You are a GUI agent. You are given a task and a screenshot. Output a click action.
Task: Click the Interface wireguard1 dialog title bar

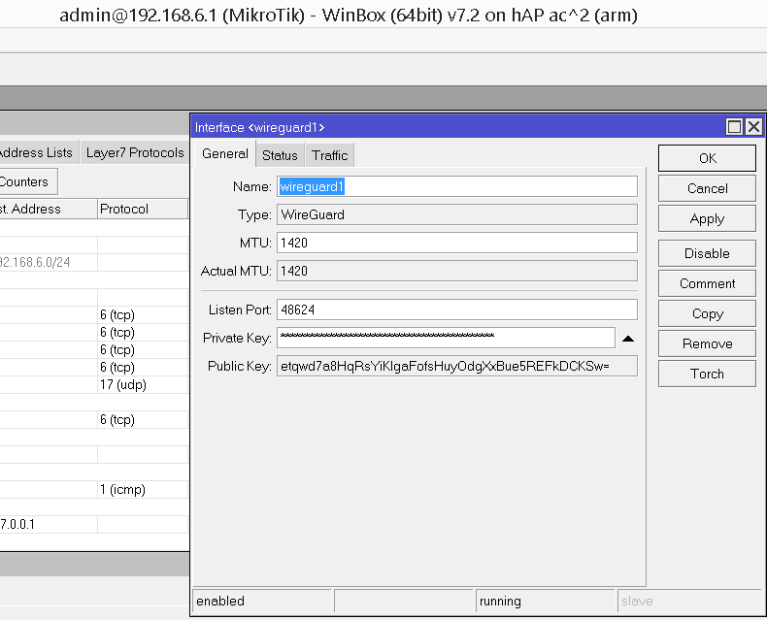pos(457,127)
